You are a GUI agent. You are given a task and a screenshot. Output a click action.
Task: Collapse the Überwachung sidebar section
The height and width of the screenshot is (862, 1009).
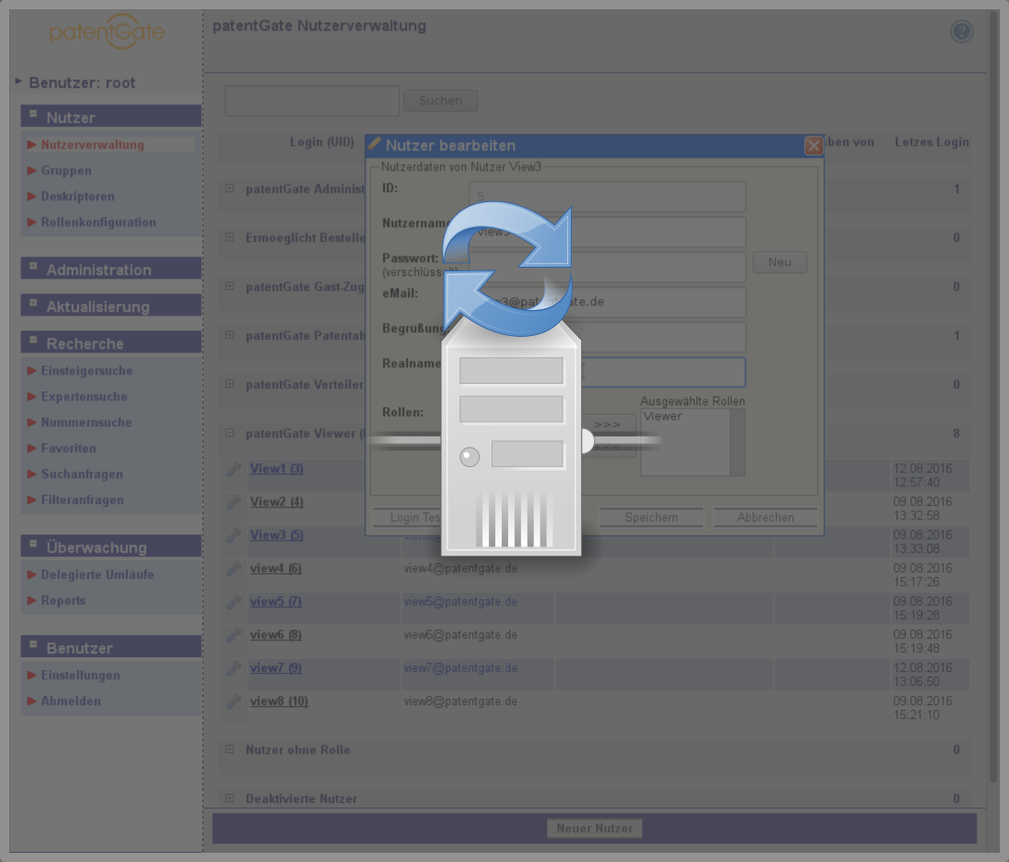tap(33, 544)
